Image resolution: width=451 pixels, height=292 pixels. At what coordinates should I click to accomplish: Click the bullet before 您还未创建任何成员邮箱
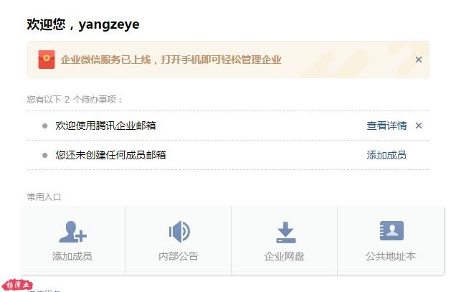point(44,156)
